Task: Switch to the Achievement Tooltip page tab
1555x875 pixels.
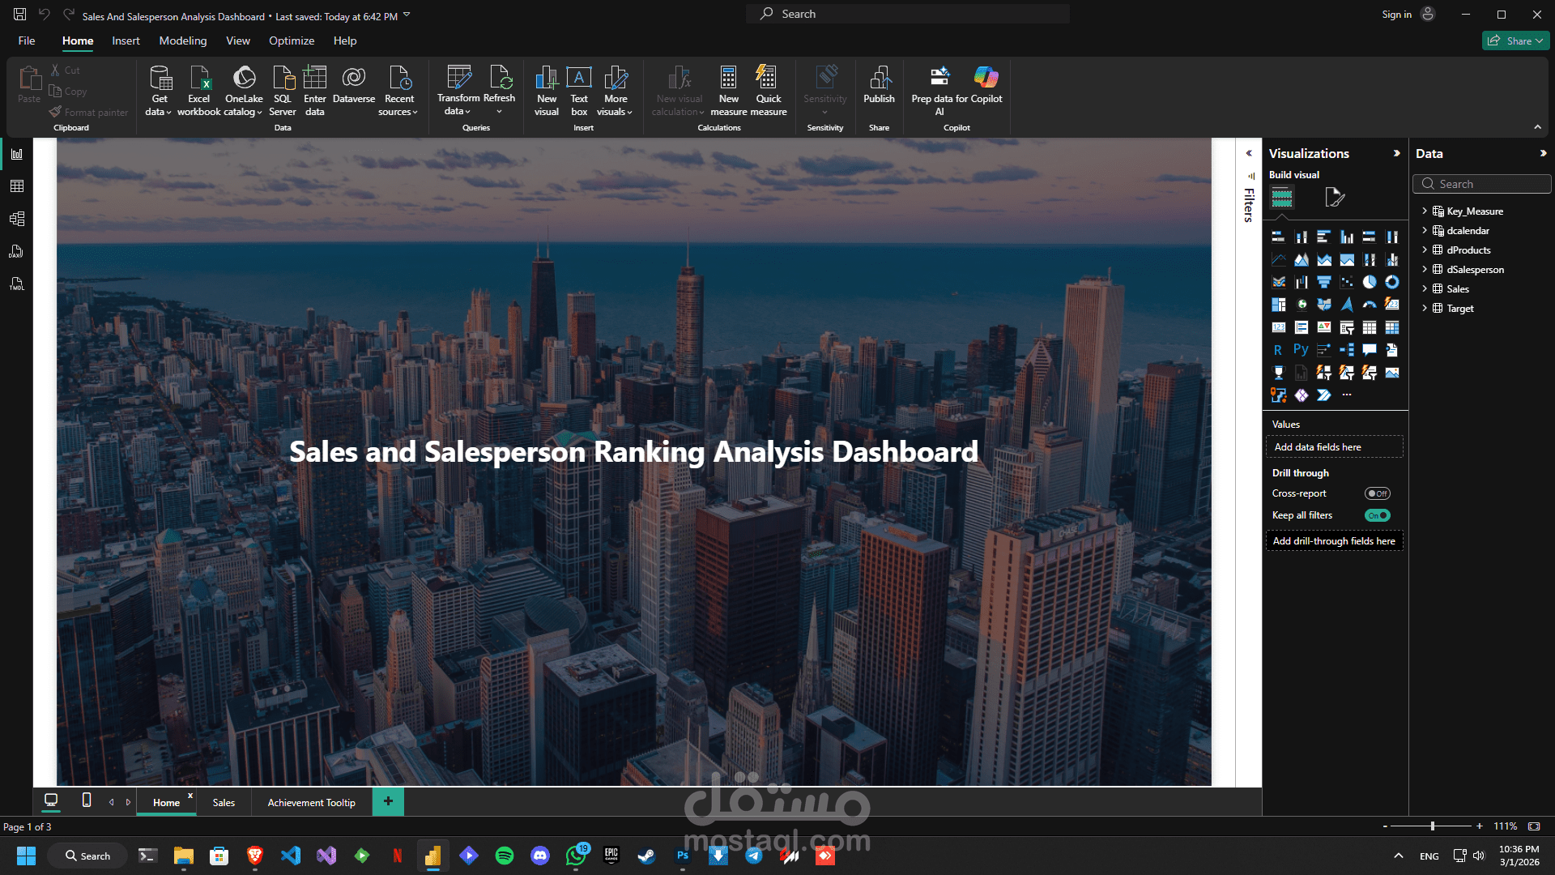Action: click(311, 802)
